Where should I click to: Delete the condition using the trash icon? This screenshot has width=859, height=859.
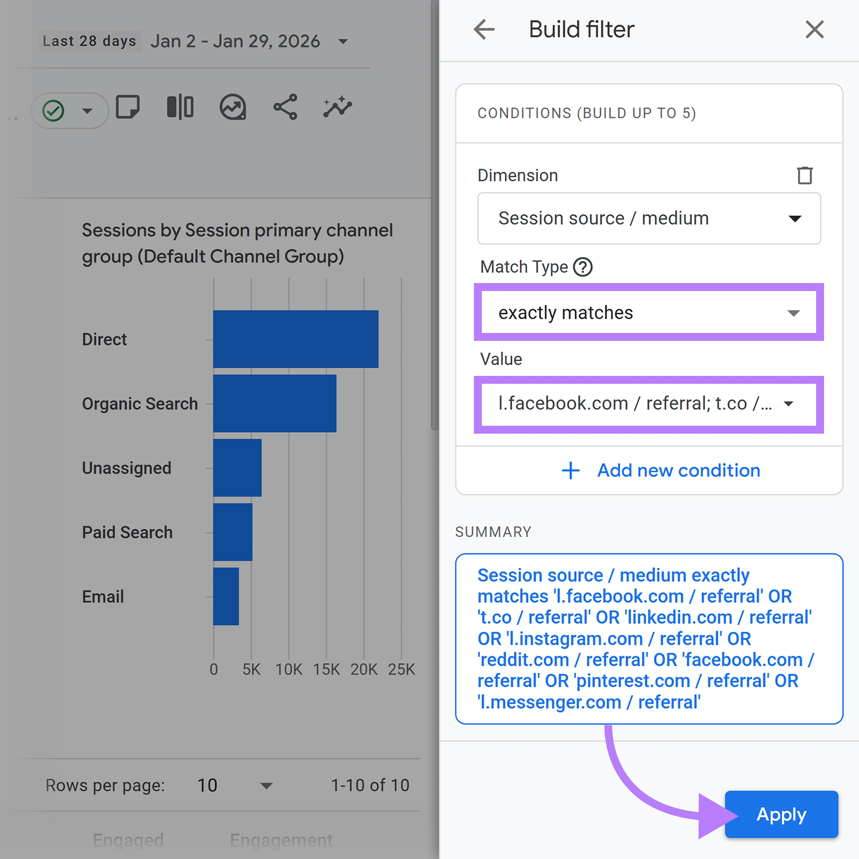(x=804, y=175)
